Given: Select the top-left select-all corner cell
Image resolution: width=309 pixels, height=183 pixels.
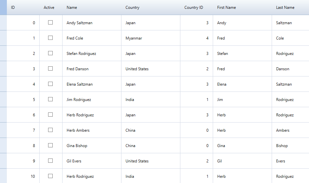Looking at the screenshot, I should click(3, 8).
